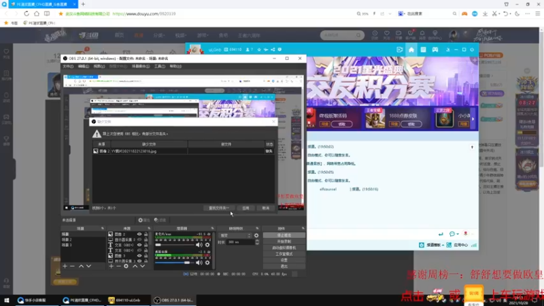544x306 pixels.
Task: Add a new scene with the plus icon
Action: point(65,266)
